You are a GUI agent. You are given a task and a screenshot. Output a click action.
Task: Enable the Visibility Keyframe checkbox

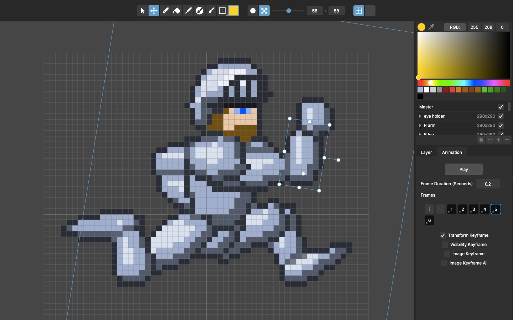click(x=445, y=245)
